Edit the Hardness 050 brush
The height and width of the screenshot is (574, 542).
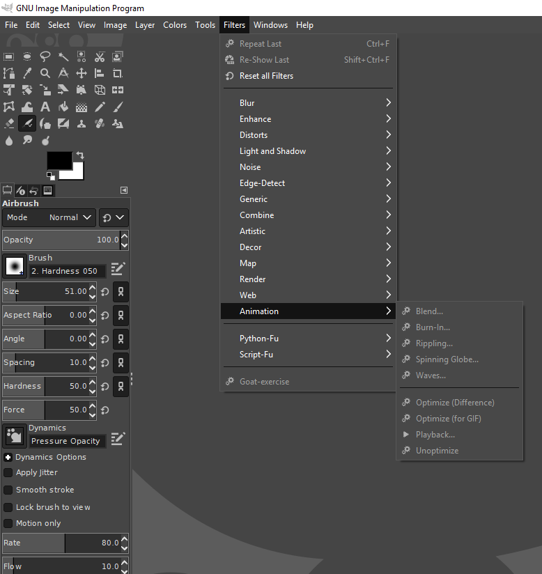(118, 269)
